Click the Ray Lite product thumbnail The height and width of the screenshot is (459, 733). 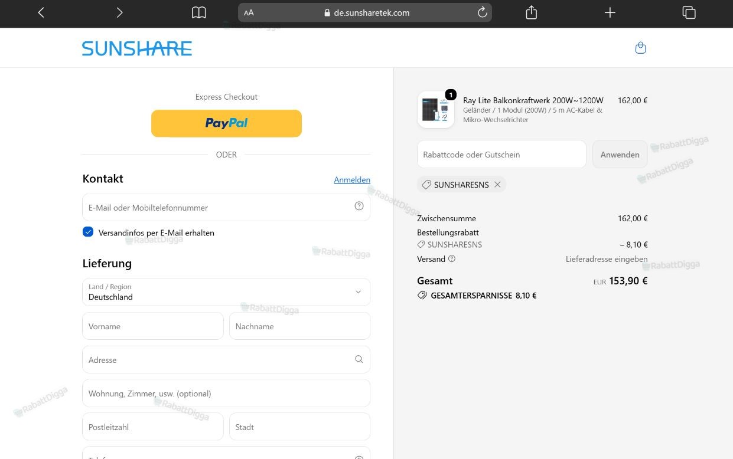(x=436, y=110)
